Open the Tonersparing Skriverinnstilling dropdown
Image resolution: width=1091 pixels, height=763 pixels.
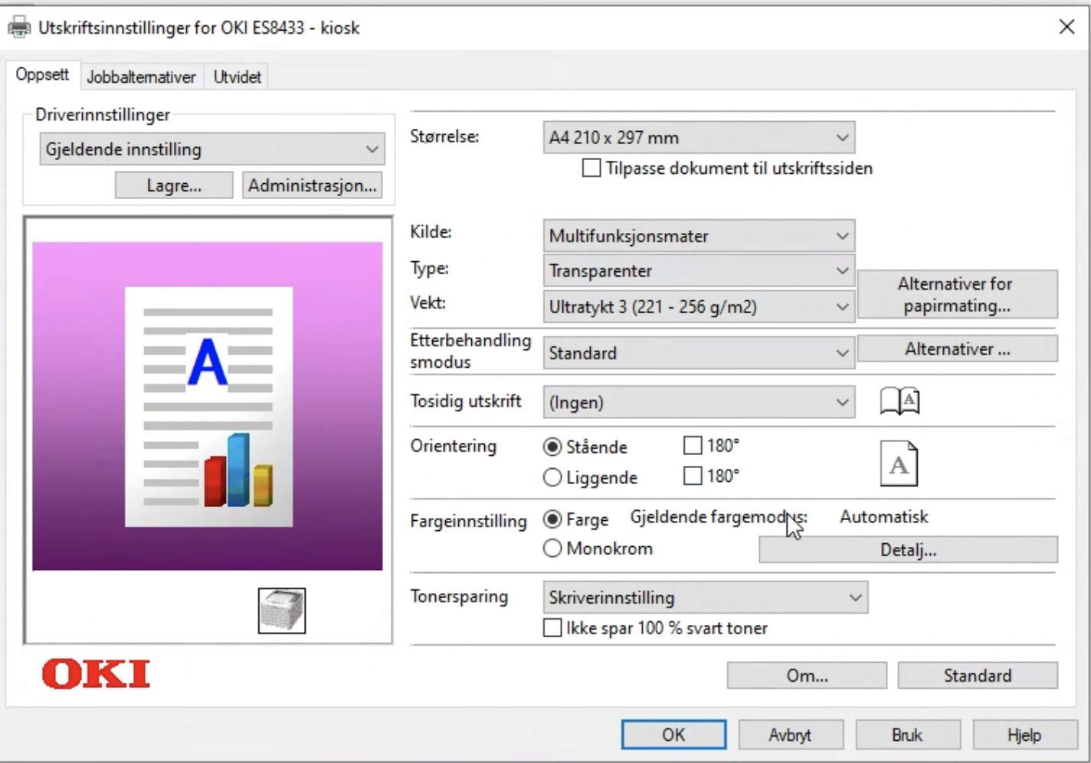pos(706,598)
